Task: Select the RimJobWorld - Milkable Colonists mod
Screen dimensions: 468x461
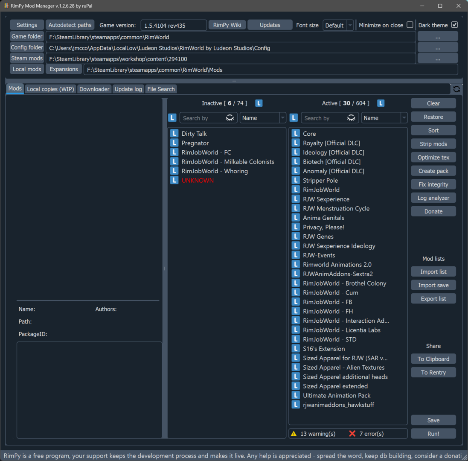Action: click(x=227, y=161)
